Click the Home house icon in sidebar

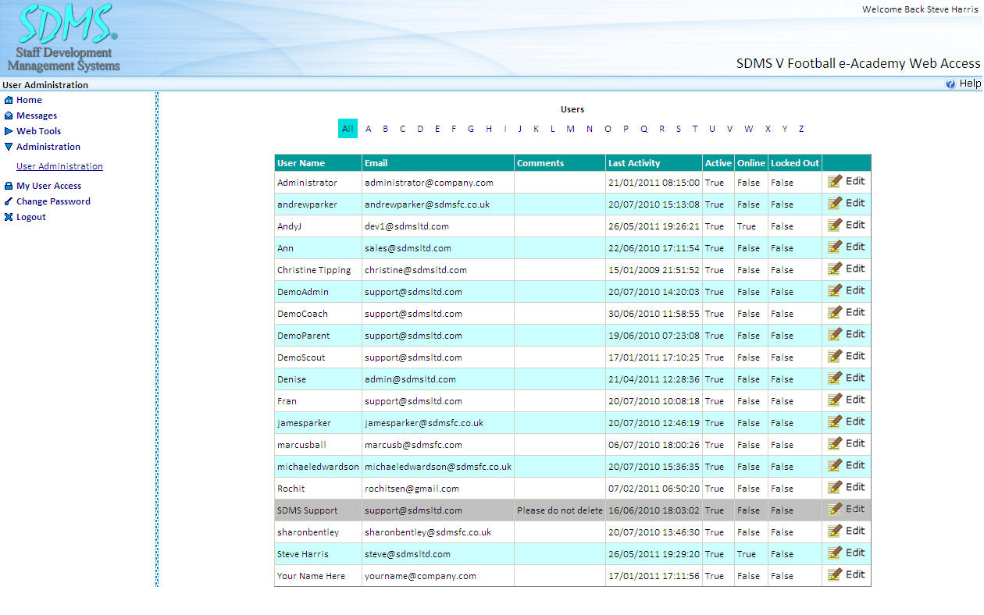coord(9,100)
